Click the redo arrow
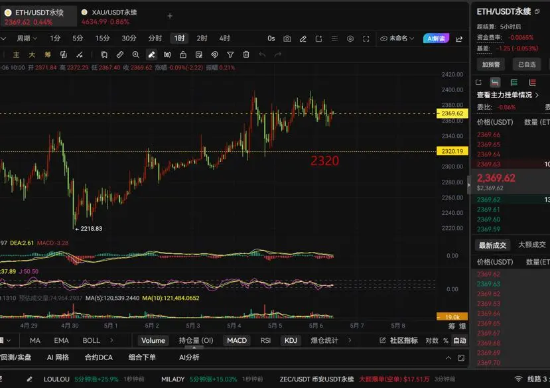550x388 pixels. pyautogui.click(x=278, y=55)
